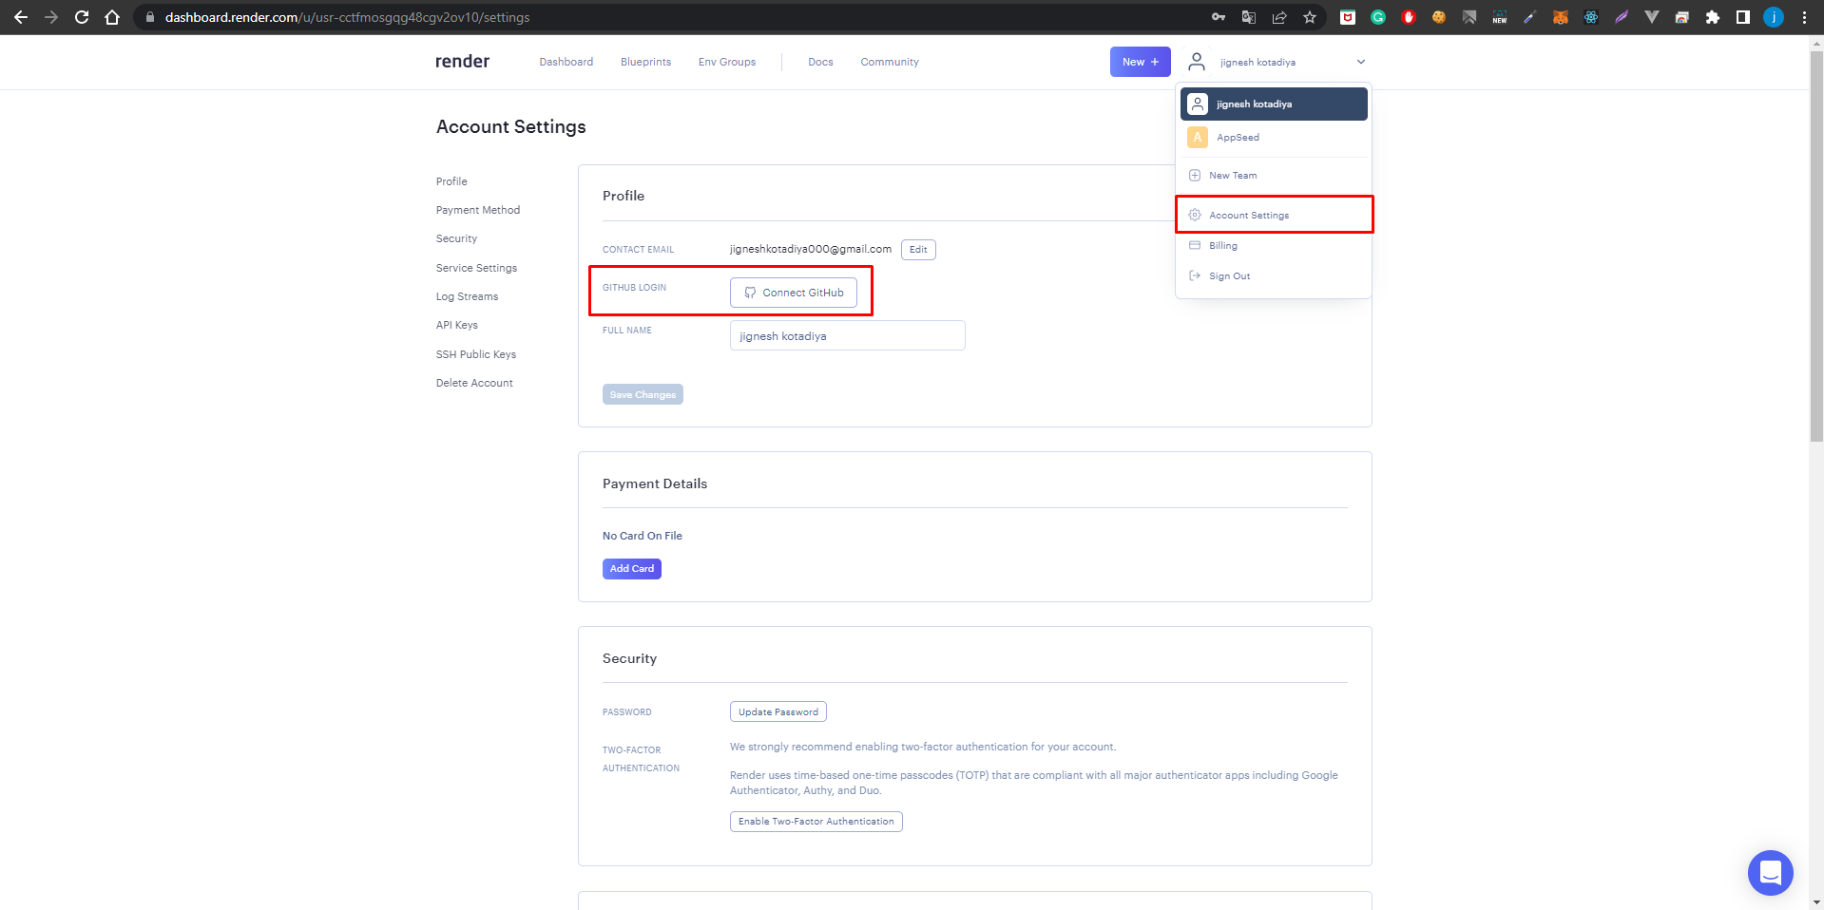Click the MetaMask fox extension icon
Viewport: 1824px width, 910px height.
1562,16
